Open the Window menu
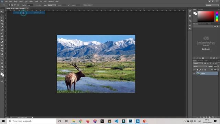 coord(51,1)
